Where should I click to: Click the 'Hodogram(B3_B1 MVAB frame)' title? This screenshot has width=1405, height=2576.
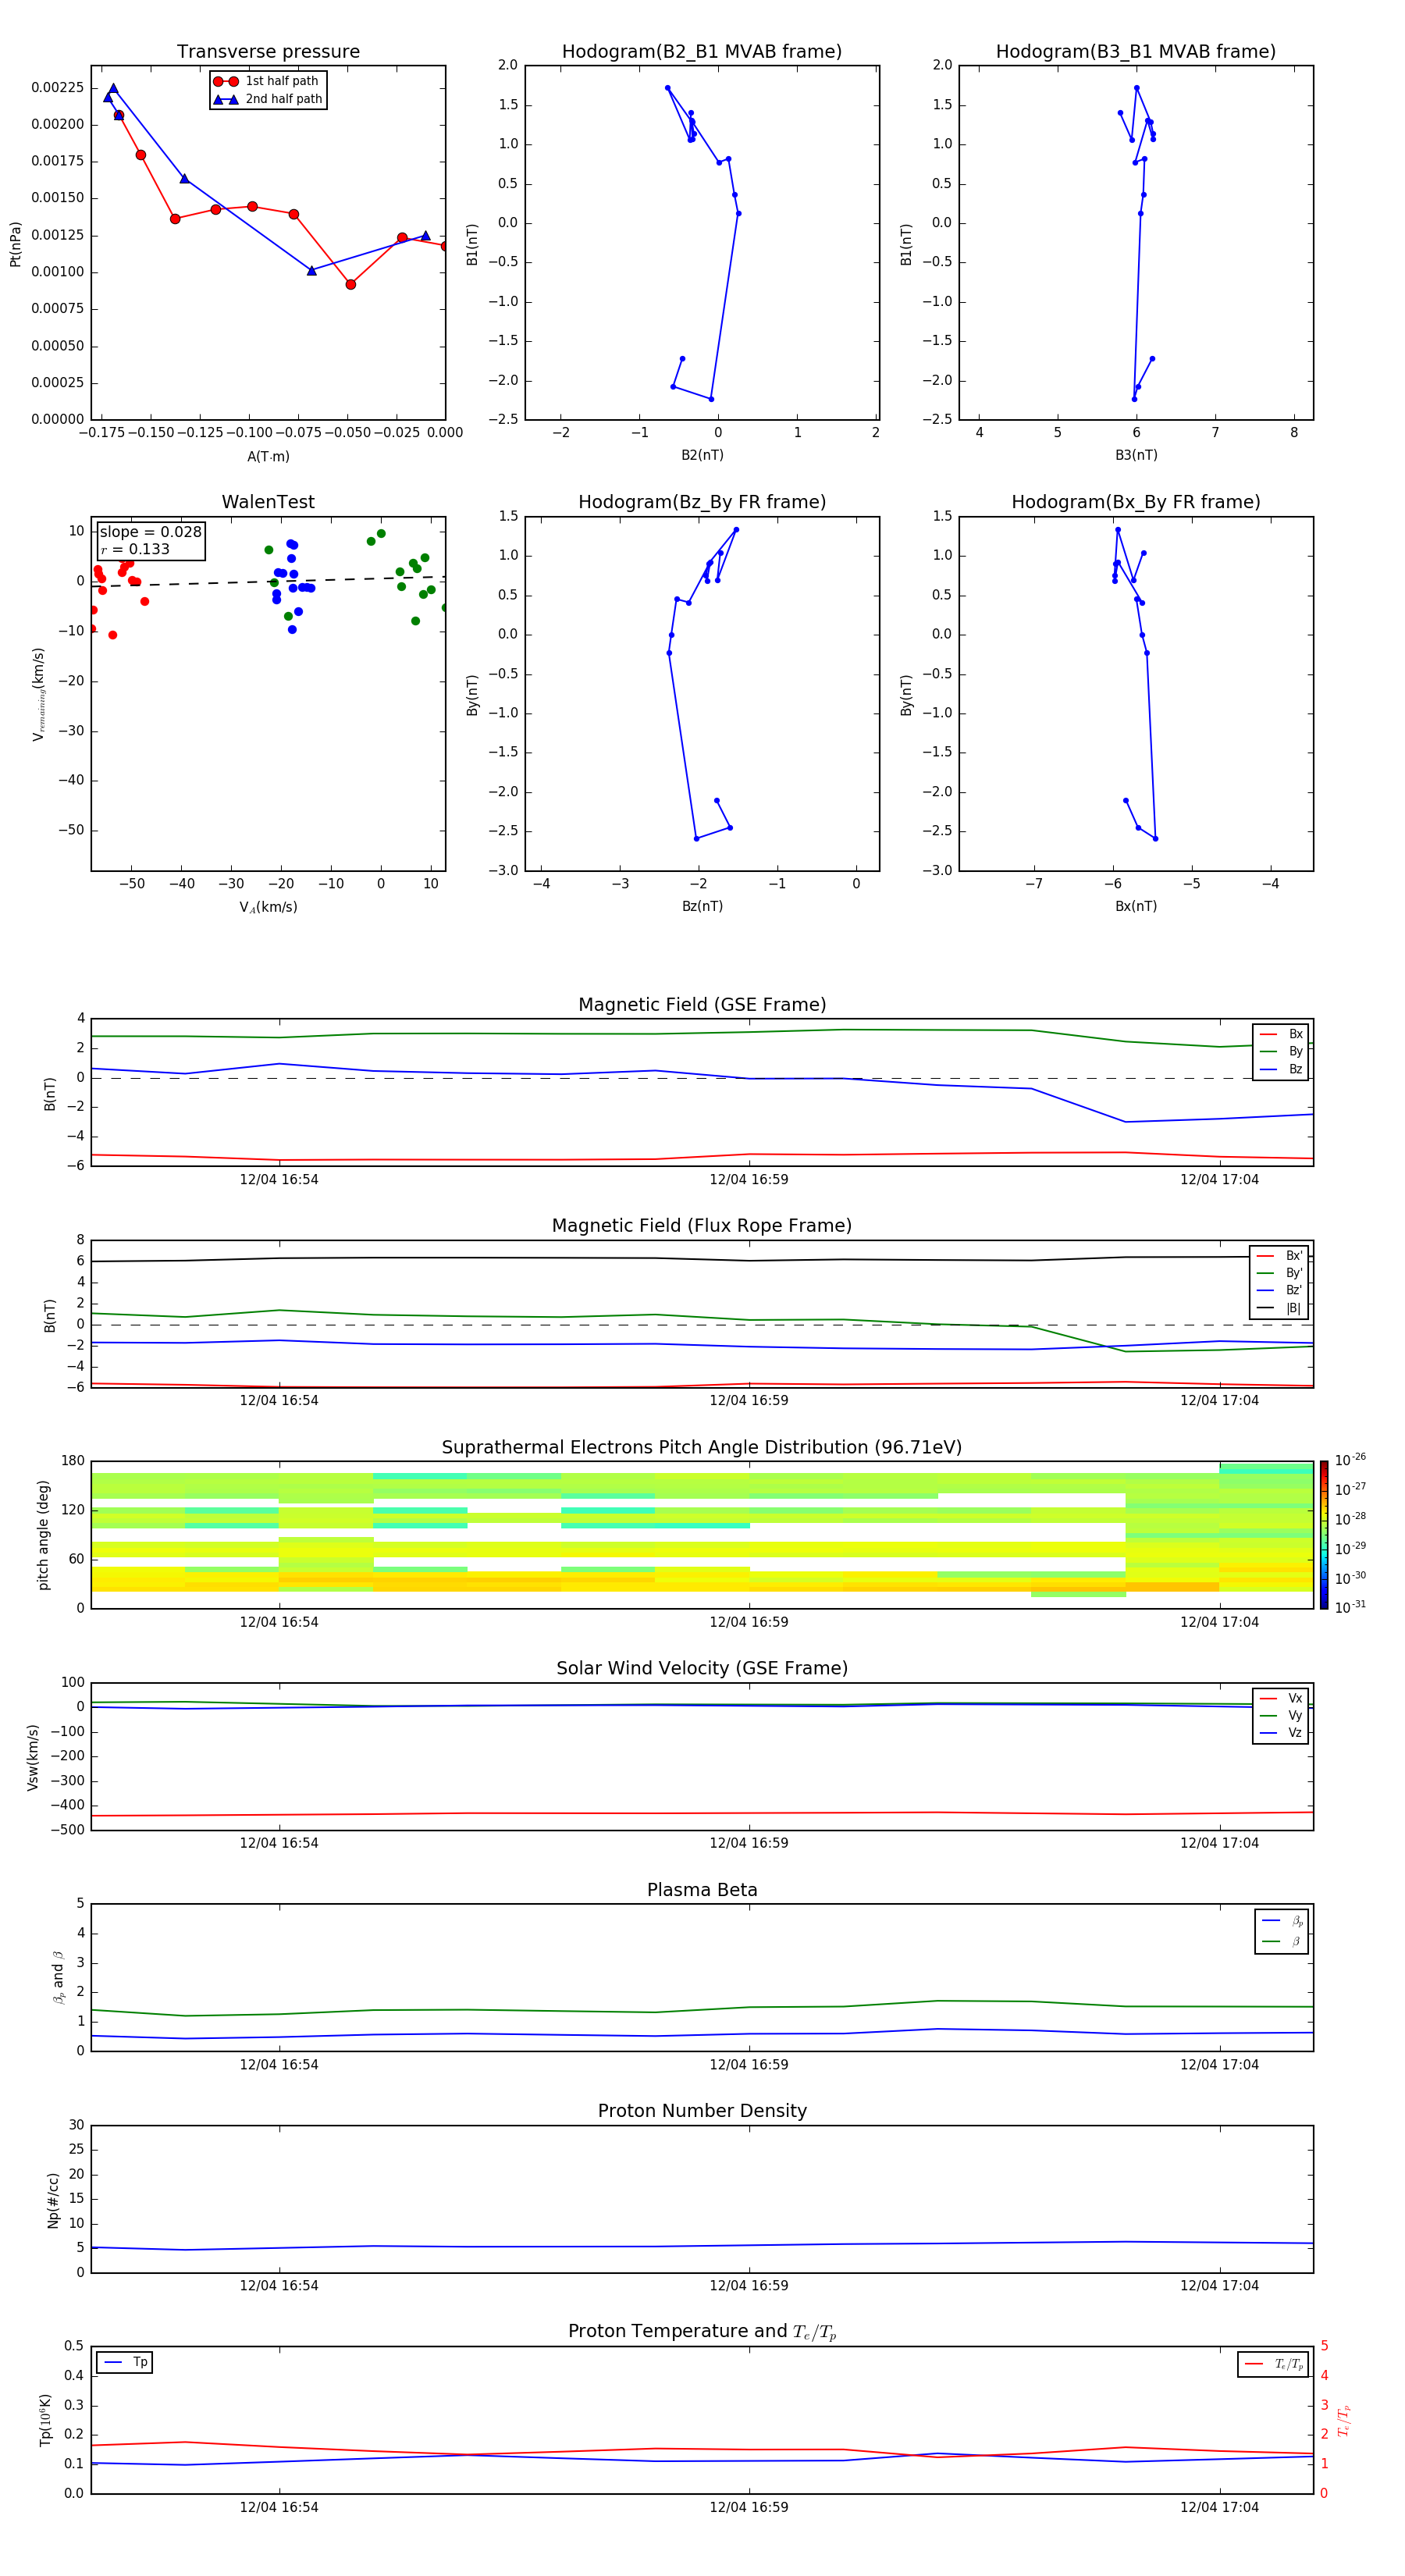click(x=1136, y=52)
